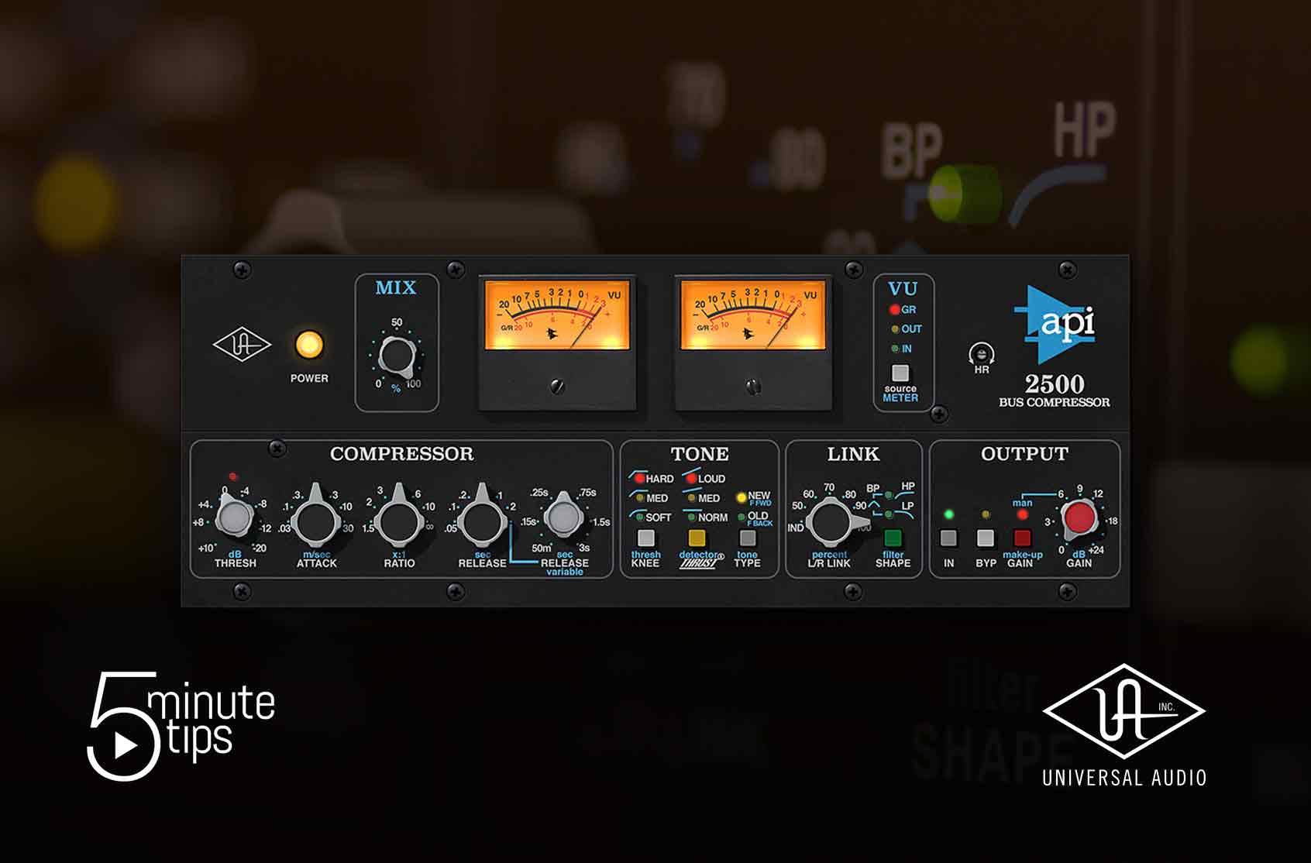Click the MIX percent knob
Image resolution: width=1311 pixels, height=863 pixels.
[x=397, y=356]
